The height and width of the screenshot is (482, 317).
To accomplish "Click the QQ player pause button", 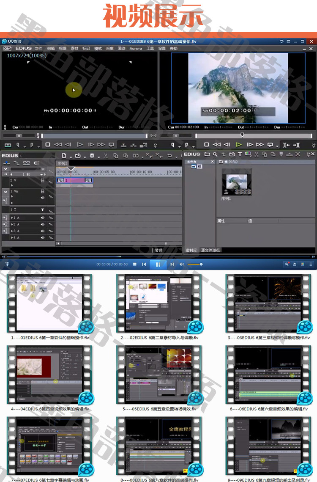I will pos(158,264).
